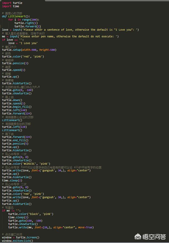Click the turtle.pensize(3) line

point(15,63)
